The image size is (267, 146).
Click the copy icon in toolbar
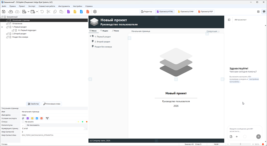pyautogui.click(x=55, y=11)
